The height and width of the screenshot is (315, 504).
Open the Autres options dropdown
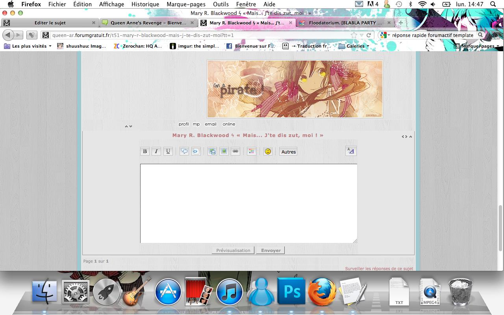[289, 152]
